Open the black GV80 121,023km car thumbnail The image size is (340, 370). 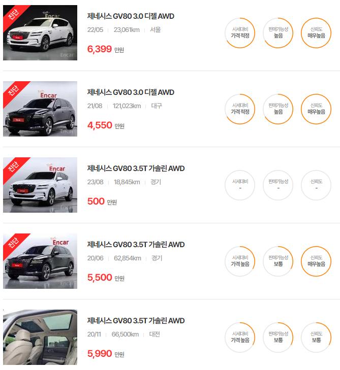40,109
